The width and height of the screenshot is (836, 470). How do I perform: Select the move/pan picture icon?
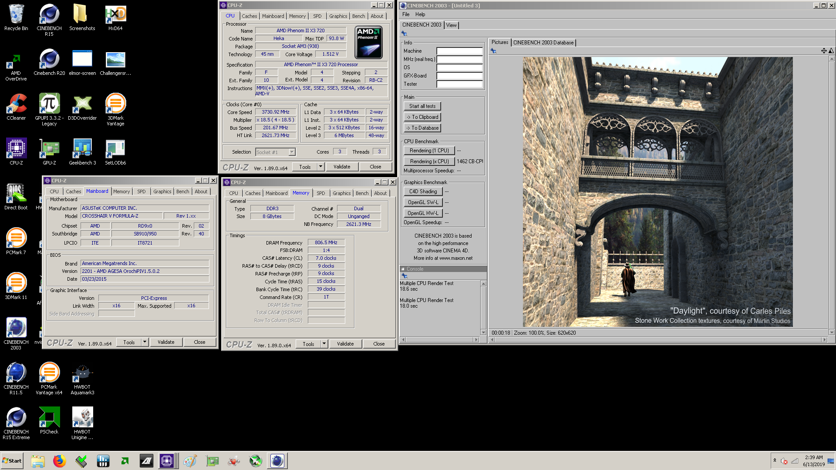click(824, 51)
